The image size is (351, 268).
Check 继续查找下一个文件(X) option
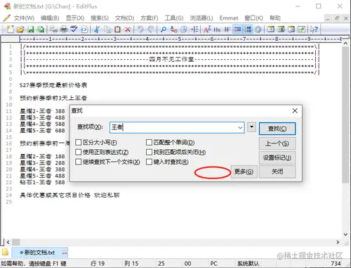pos(79,162)
